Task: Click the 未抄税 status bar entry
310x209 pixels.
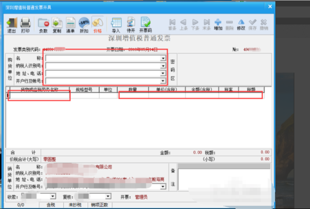Action: tap(75, 205)
